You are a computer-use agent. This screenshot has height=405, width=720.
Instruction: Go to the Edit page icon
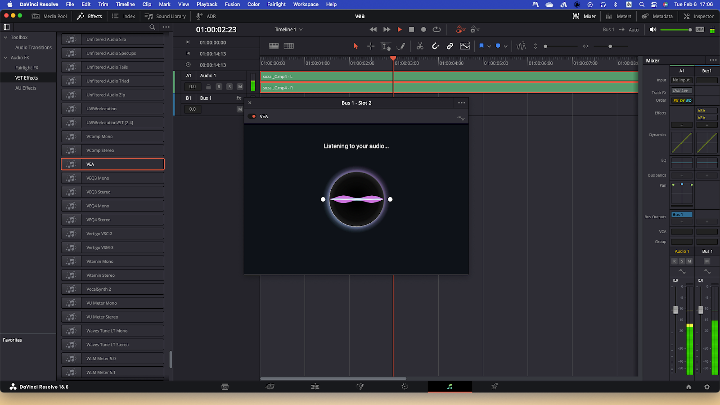pos(315,387)
